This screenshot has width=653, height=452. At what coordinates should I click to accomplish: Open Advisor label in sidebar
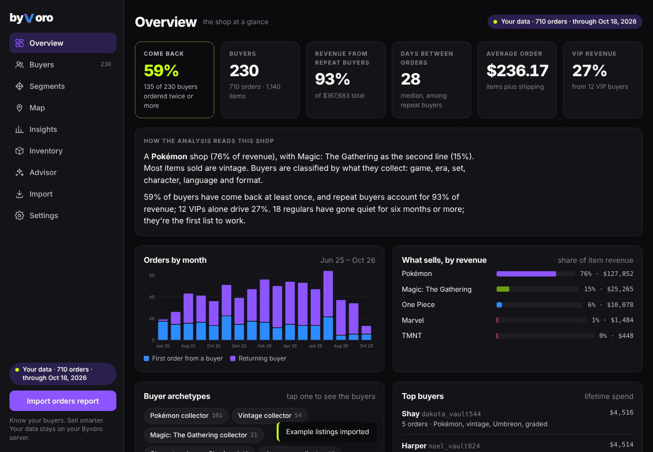[43, 172]
